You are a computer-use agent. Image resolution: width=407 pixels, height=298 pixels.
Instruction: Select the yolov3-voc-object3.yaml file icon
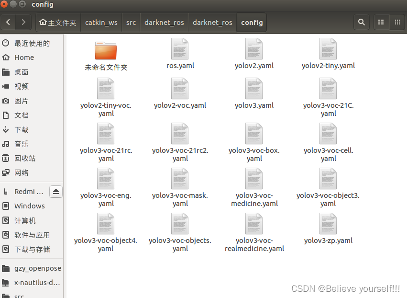(328, 179)
